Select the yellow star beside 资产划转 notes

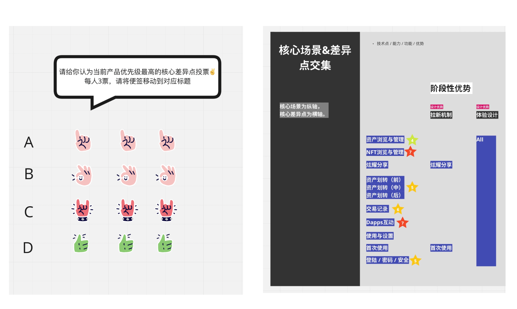412,187
